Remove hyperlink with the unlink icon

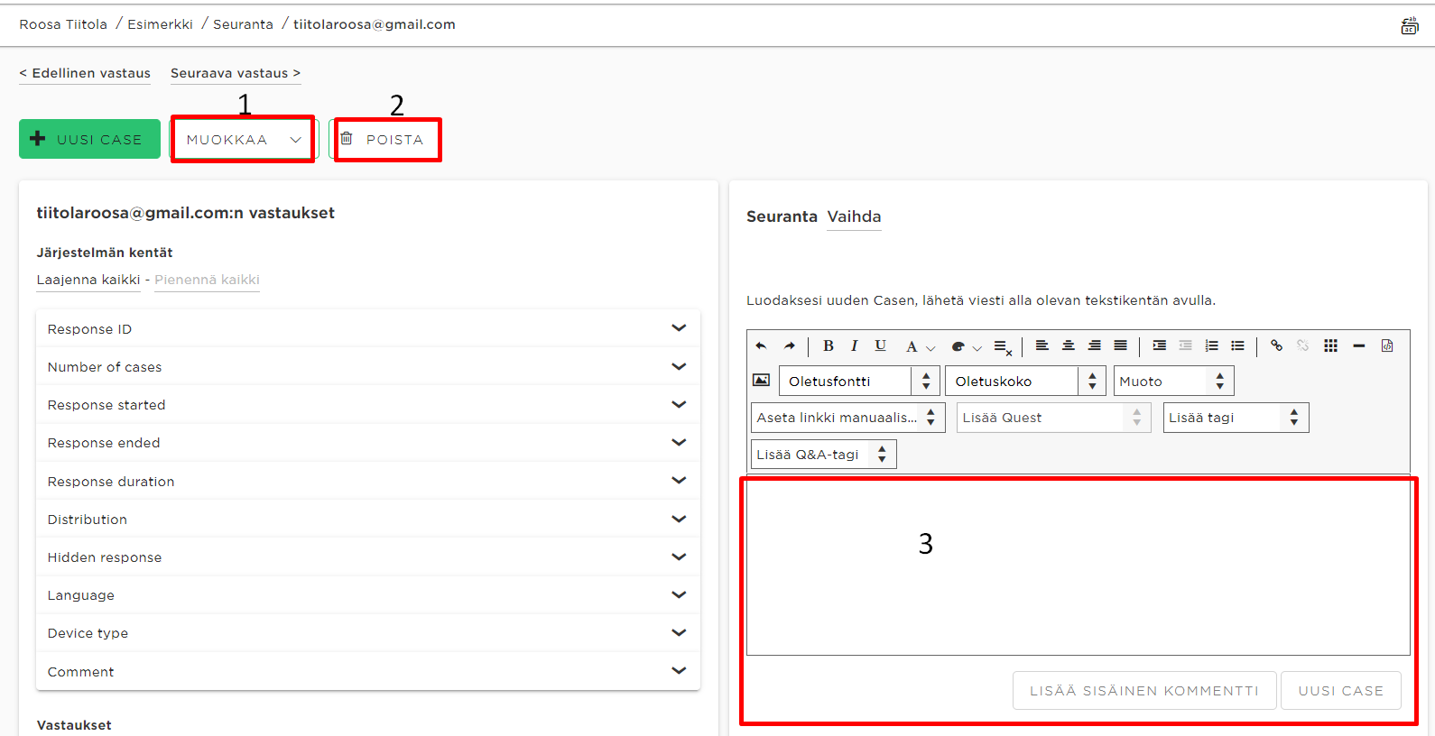click(1302, 345)
